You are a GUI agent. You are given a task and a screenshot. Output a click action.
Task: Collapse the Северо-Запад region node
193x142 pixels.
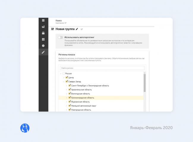[x=63, y=81]
